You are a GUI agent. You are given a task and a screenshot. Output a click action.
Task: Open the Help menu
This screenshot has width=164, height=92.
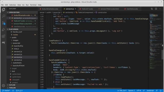click(x=39, y=5)
